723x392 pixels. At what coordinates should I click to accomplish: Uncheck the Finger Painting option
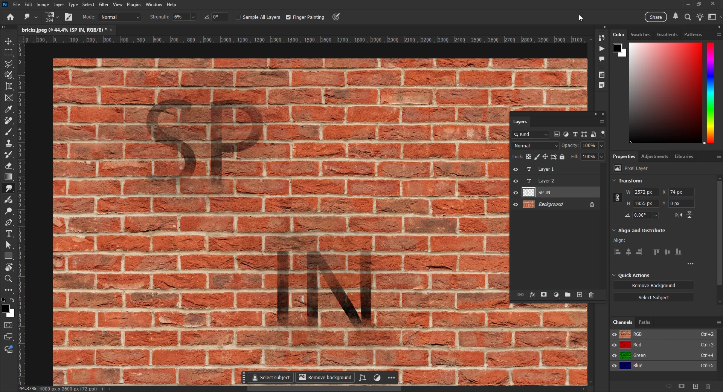pyautogui.click(x=288, y=17)
